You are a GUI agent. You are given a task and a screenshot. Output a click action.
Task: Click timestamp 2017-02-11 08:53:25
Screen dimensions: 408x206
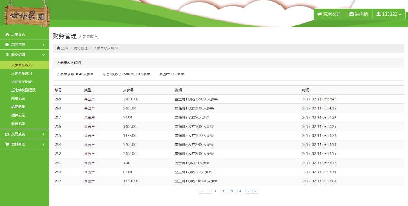319,126
